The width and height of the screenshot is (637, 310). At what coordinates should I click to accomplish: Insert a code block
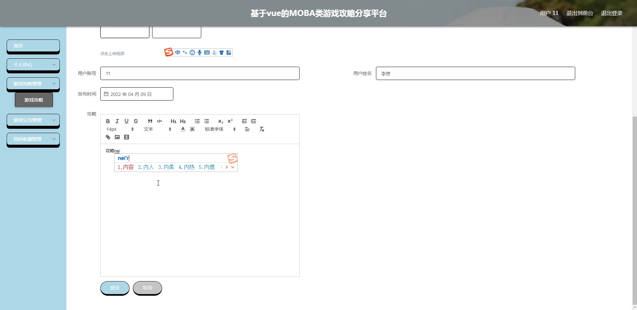coord(159,121)
